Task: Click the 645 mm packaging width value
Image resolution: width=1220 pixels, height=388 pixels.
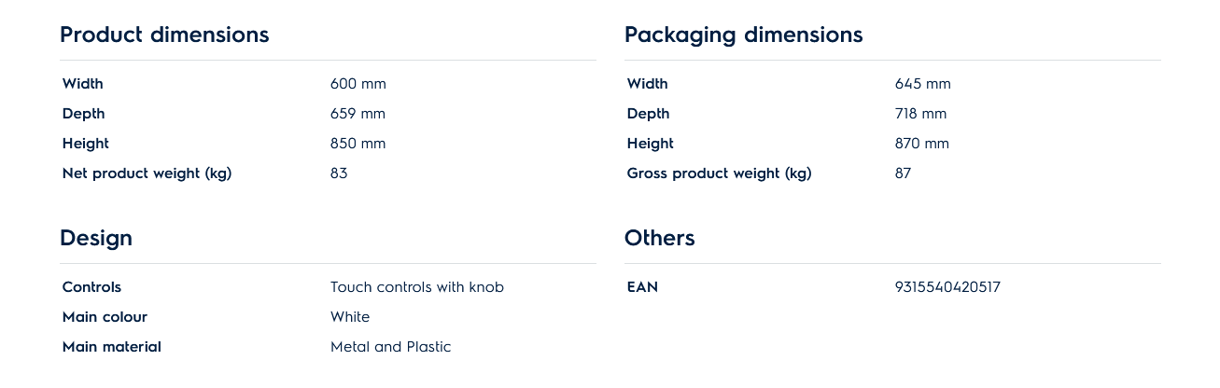Action: point(922,84)
